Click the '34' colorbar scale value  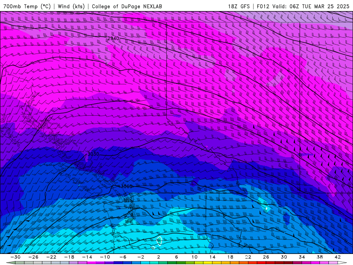pos(302,257)
